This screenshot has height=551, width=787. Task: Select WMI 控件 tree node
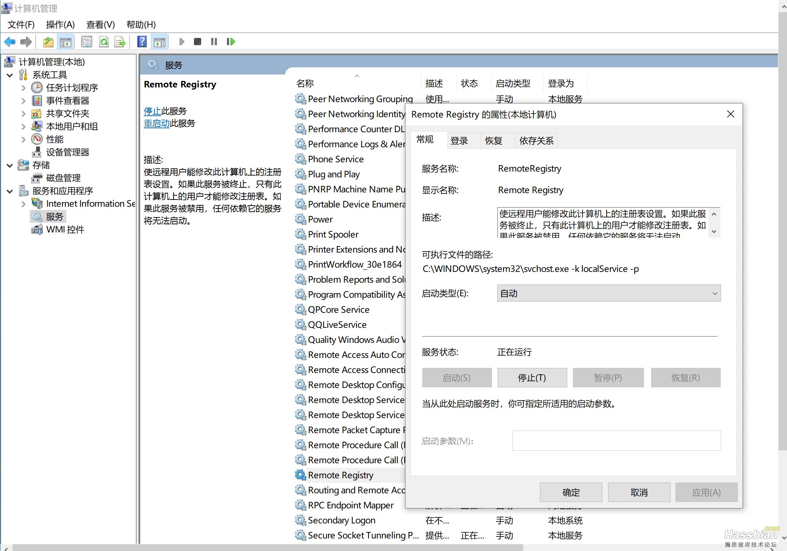[x=65, y=230]
